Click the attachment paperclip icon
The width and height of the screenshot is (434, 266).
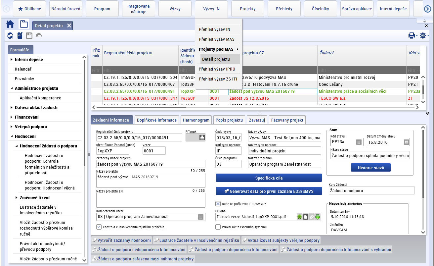(312, 217)
